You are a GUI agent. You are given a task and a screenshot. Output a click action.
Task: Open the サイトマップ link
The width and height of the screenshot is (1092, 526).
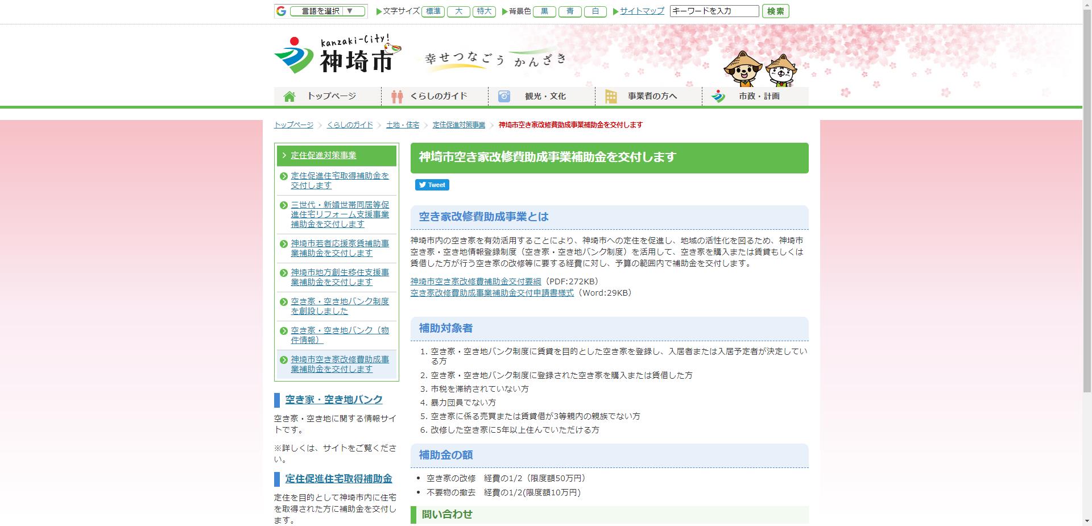point(640,11)
